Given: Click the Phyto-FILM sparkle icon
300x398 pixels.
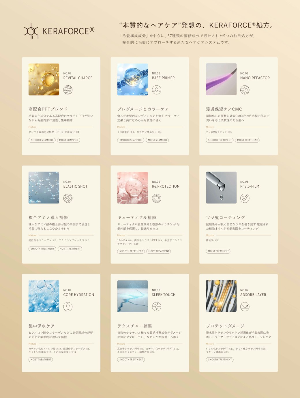Looking at the screenshot, I should (x=245, y=198).
